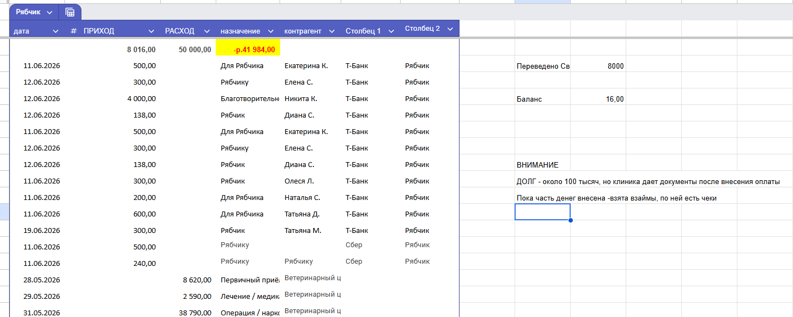
Task: Open the ПРИХОД column dropdown arrow
Action: point(151,31)
